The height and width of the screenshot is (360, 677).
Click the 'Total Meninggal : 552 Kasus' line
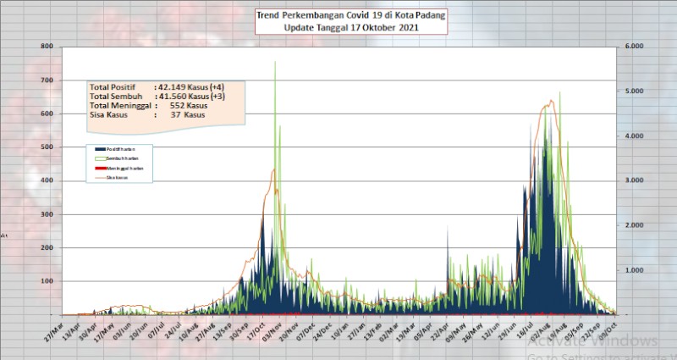(x=149, y=105)
